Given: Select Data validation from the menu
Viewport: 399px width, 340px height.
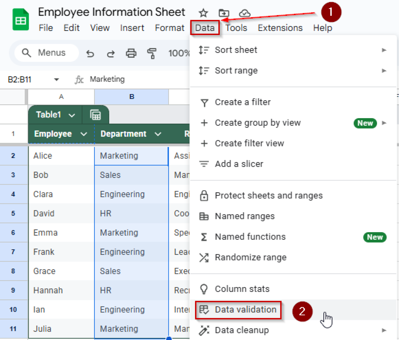Looking at the screenshot, I should tap(245, 309).
